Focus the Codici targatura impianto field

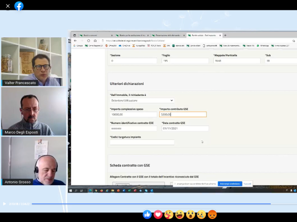(x=142, y=143)
